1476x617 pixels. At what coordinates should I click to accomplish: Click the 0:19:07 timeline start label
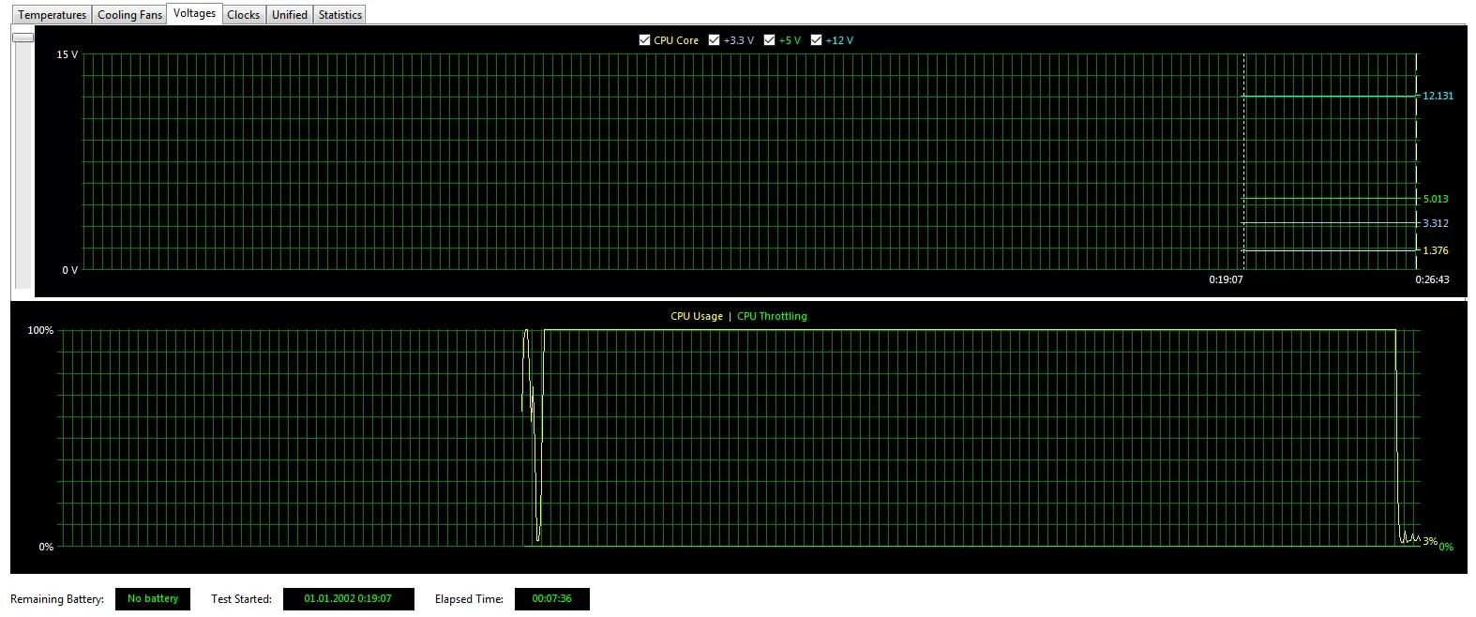tap(1226, 279)
